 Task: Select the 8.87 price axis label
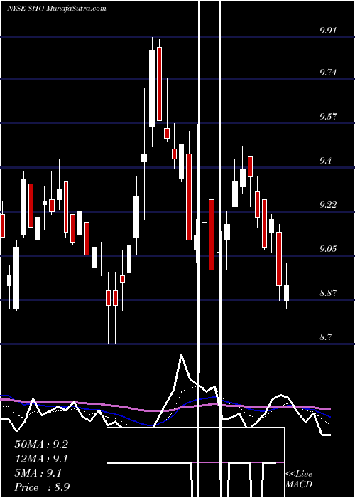(328, 293)
